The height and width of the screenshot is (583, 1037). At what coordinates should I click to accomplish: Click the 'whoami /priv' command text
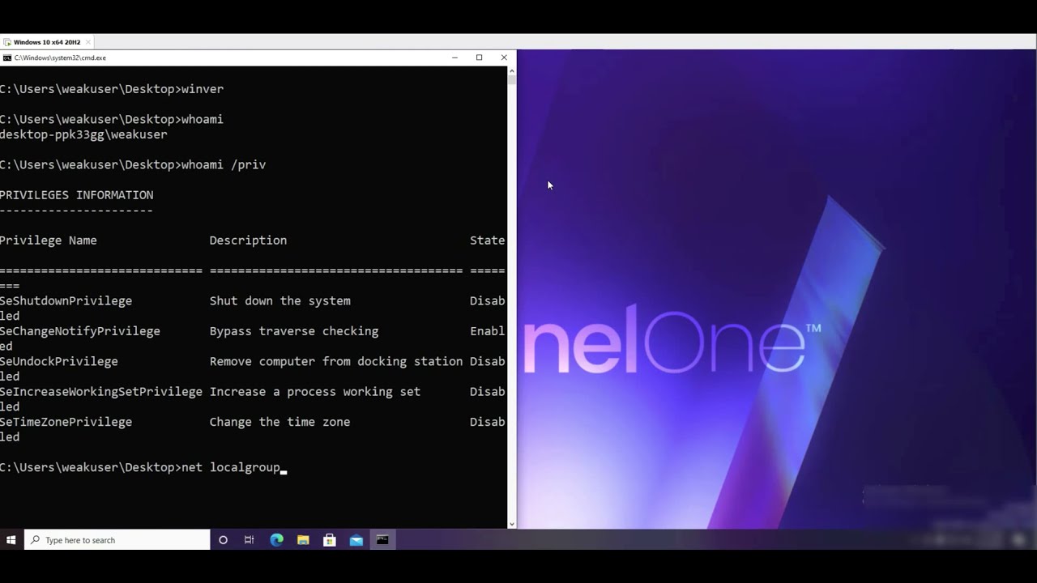224,164
